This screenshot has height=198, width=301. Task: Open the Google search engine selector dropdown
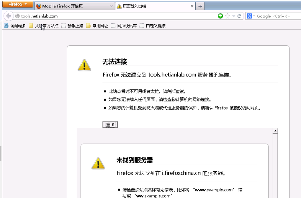click(251, 16)
